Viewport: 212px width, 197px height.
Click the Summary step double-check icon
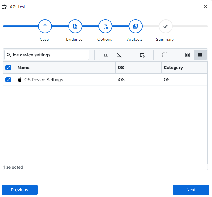[165, 27]
